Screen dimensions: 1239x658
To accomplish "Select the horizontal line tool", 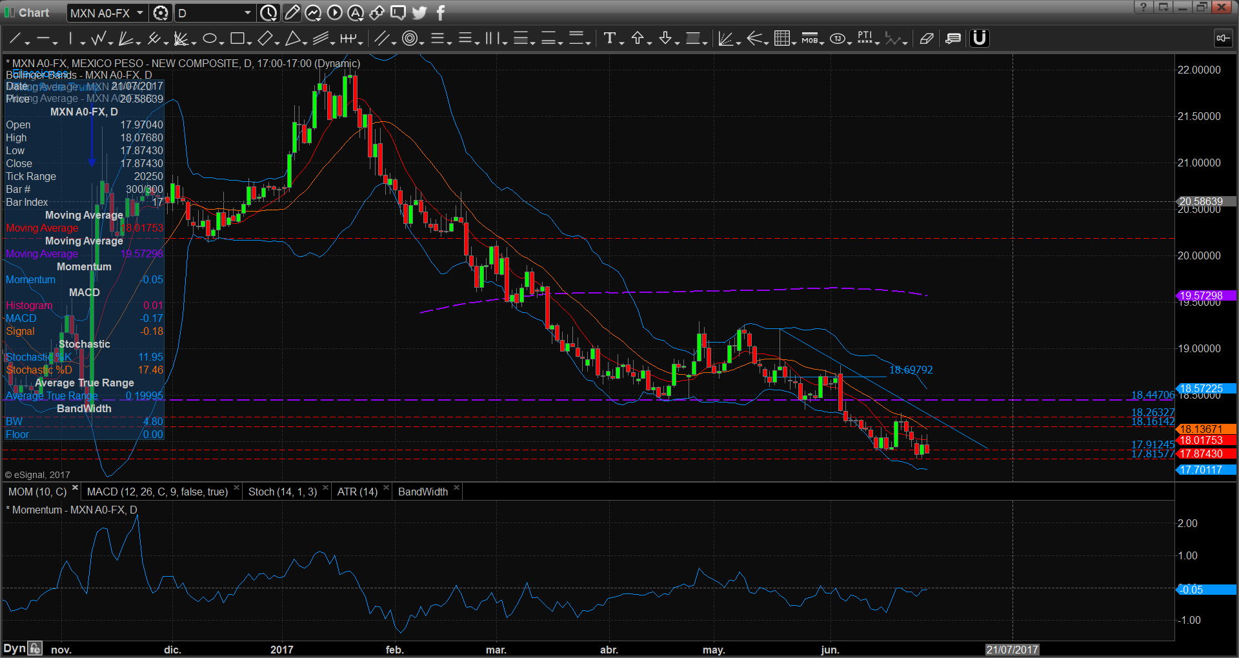I will [43, 39].
